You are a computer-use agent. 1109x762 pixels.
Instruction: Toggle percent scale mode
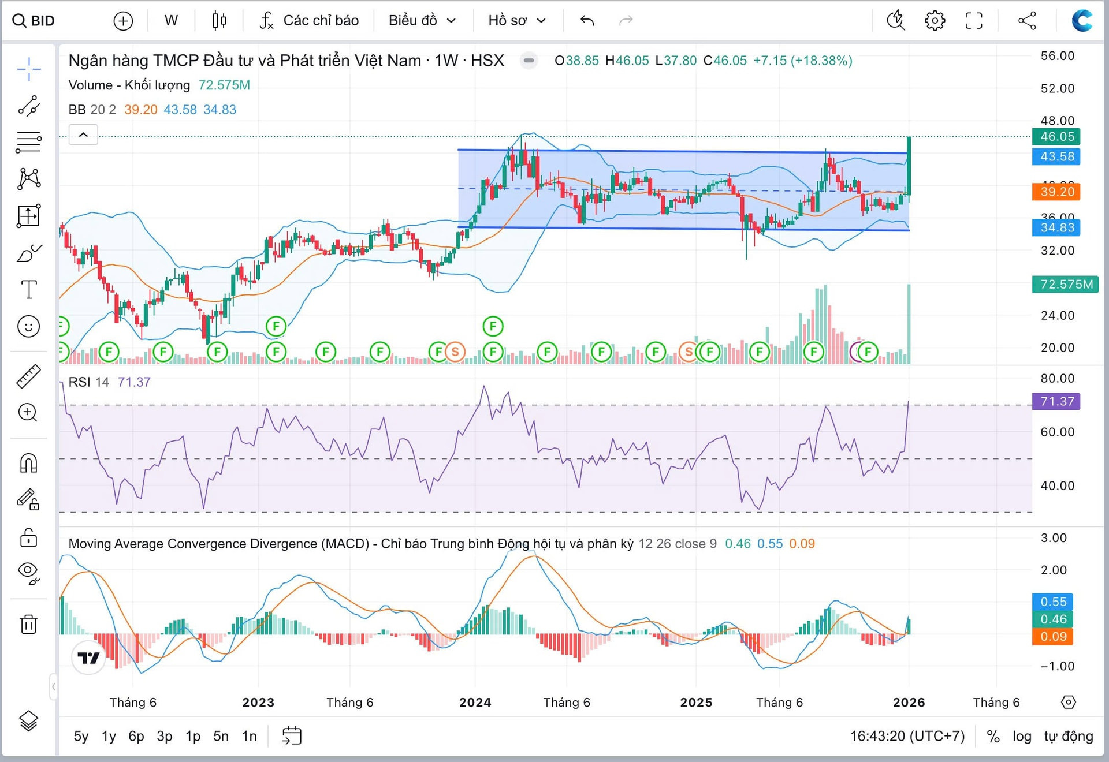tap(993, 736)
